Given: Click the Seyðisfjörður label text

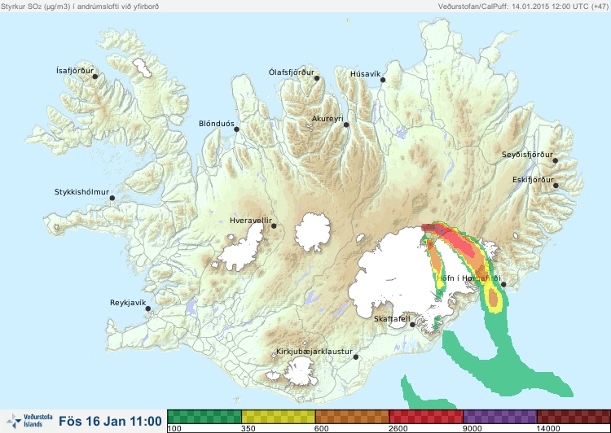Looking at the screenshot, I should 527,155.
